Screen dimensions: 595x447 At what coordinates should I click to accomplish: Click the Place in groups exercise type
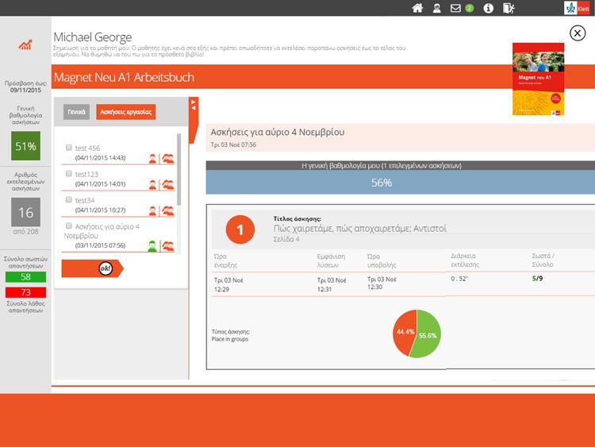tap(230, 339)
